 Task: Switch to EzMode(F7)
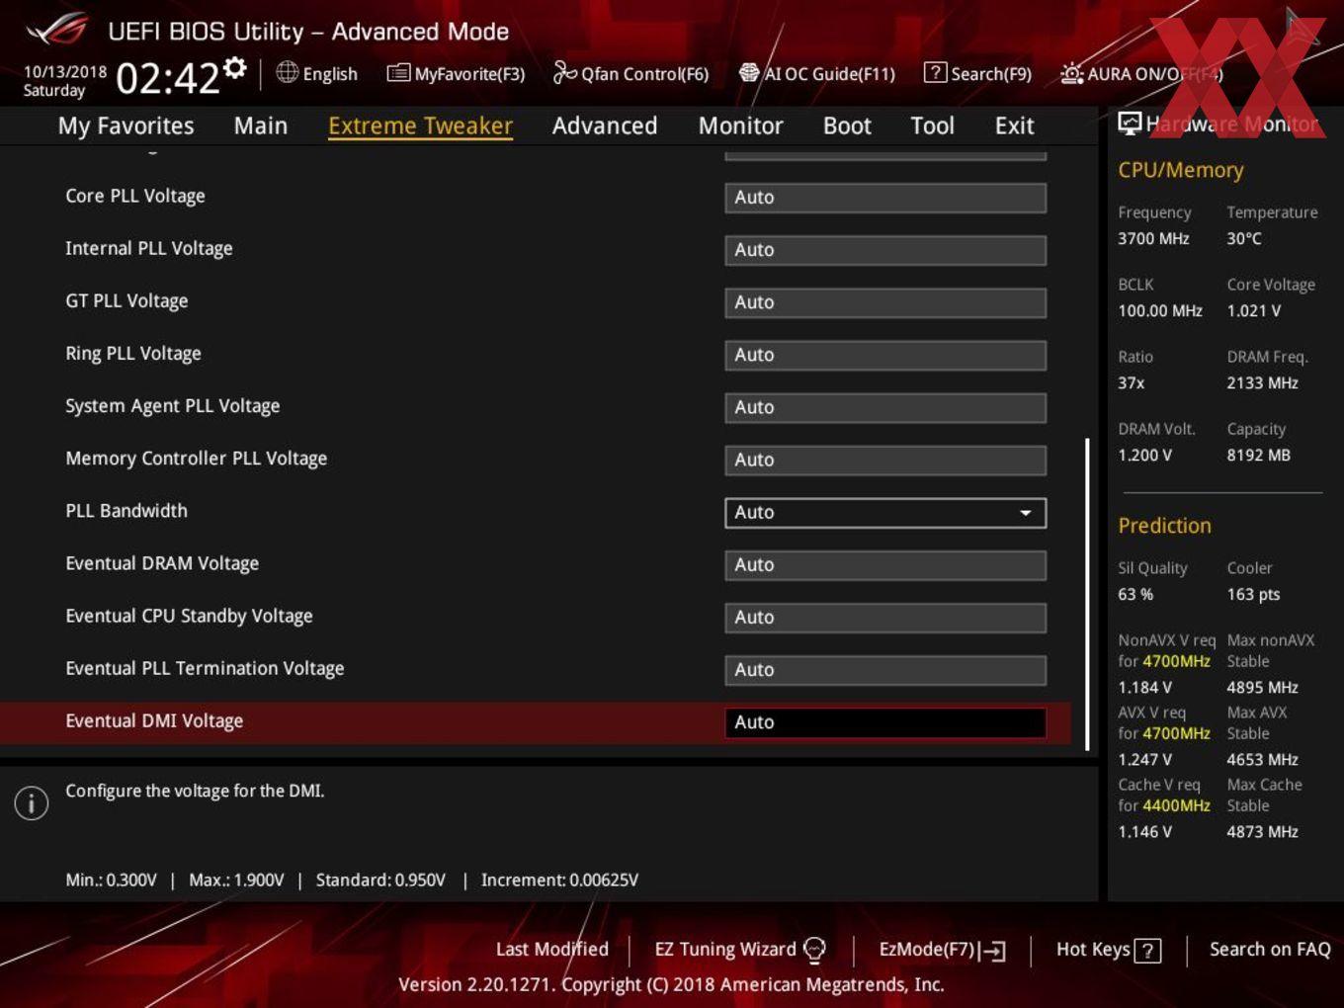click(943, 950)
